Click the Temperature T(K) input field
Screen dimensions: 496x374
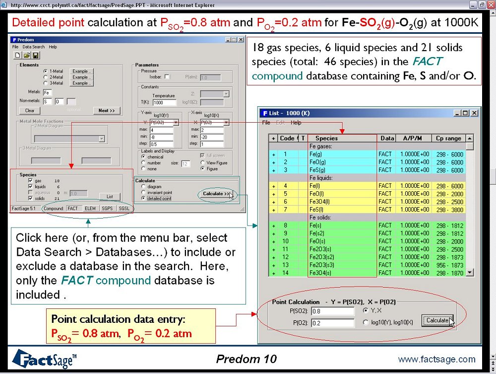click(x=164, y=103)
